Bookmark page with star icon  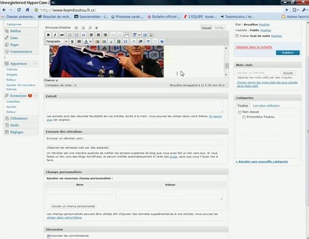tap(37, 10)
